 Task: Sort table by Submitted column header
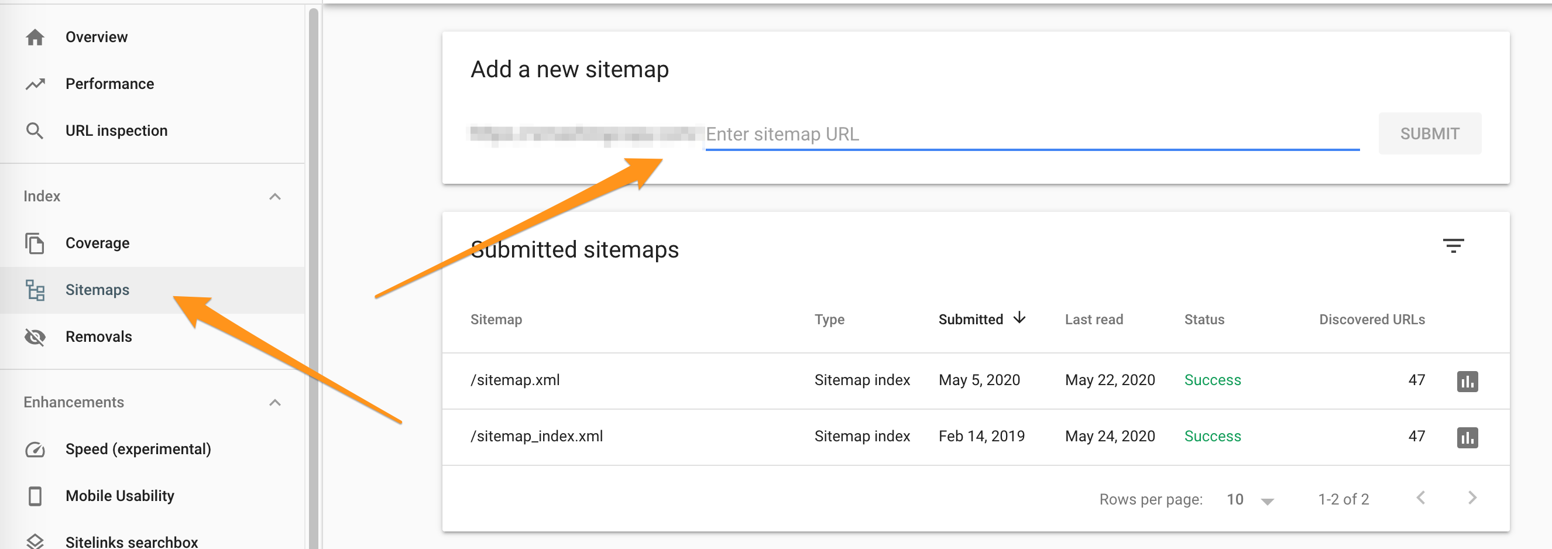(971, 320)
